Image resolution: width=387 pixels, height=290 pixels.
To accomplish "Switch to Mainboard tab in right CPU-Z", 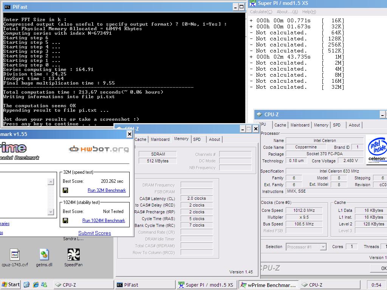I will pyautogui.click(x=300, y=125).
